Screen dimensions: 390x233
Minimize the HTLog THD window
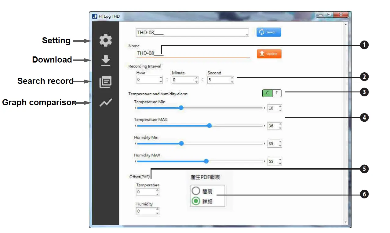tap(320, 15)
